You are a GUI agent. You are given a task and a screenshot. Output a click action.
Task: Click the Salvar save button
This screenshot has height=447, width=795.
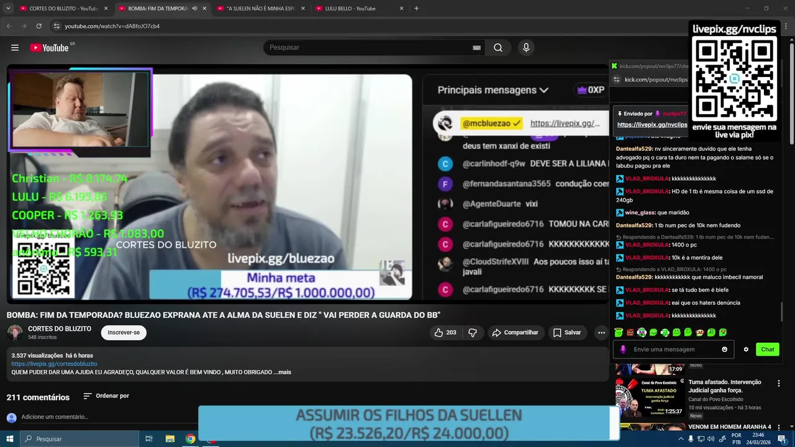(567, 333)
